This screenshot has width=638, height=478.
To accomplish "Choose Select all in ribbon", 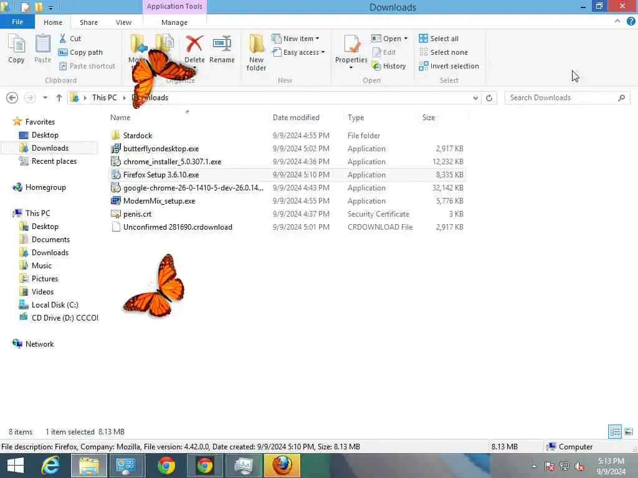I will [439, 39].
